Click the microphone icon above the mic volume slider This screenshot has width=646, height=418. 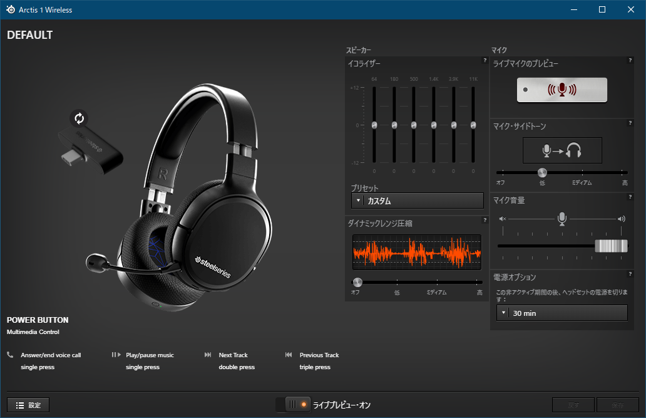tap(562, 218)
